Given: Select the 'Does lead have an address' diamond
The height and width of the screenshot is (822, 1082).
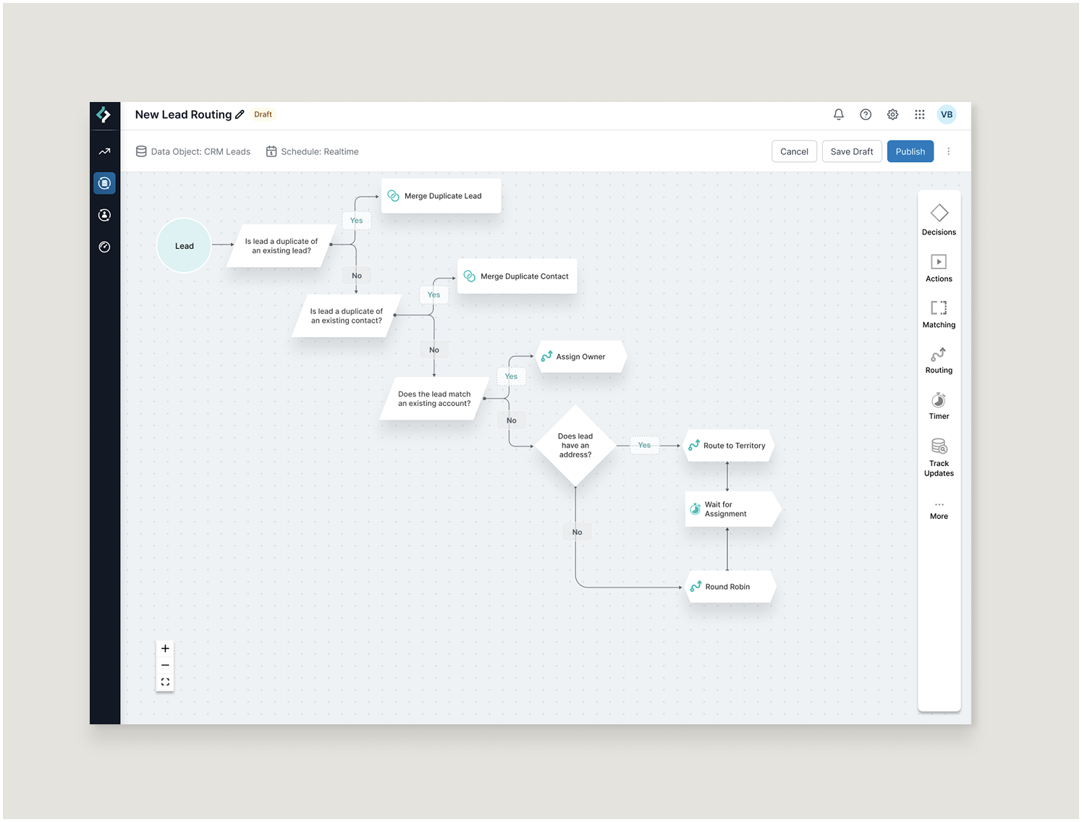Looking at the screenshot, I should (x=575, y=445).
